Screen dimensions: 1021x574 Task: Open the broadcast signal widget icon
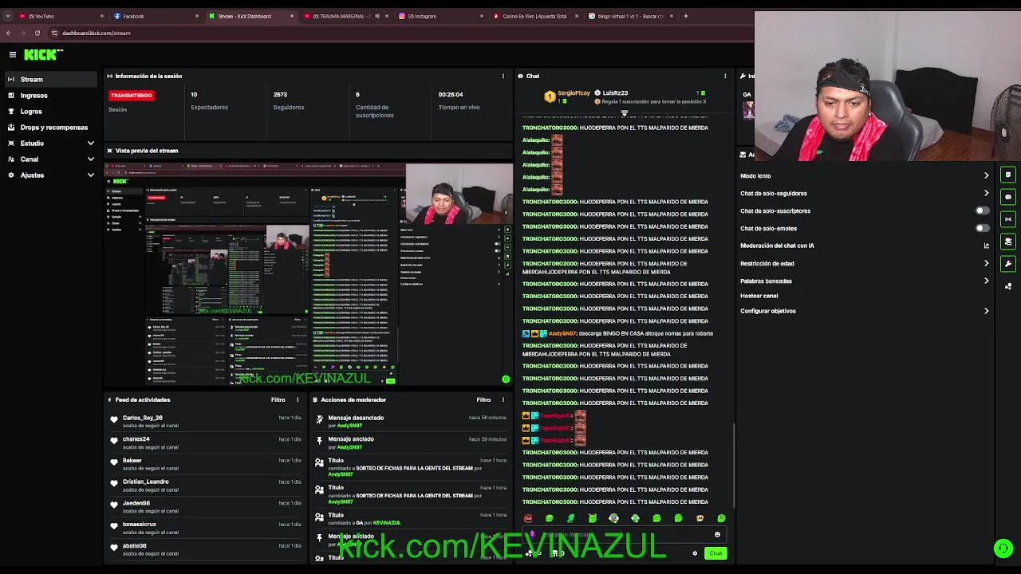[x=1008, y=219]
